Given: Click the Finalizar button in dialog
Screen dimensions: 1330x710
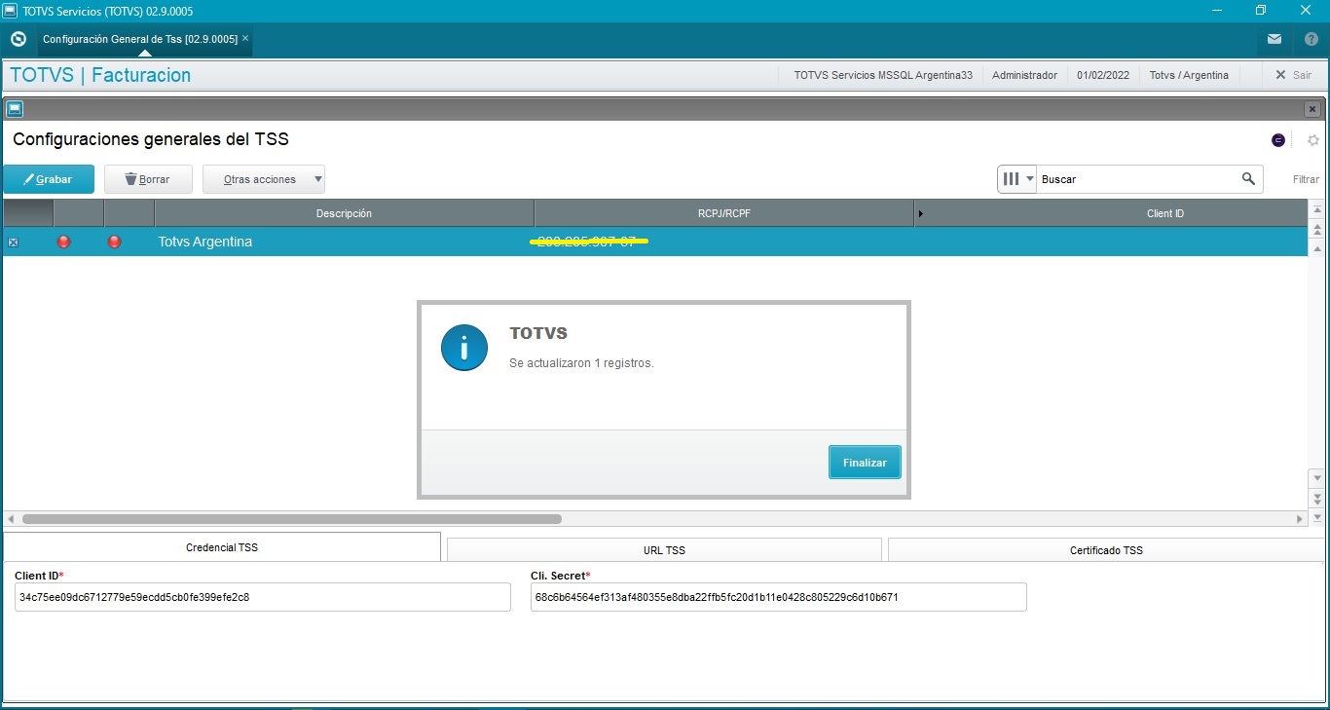Looking at the screenshot, I should [x=865, y=463].
